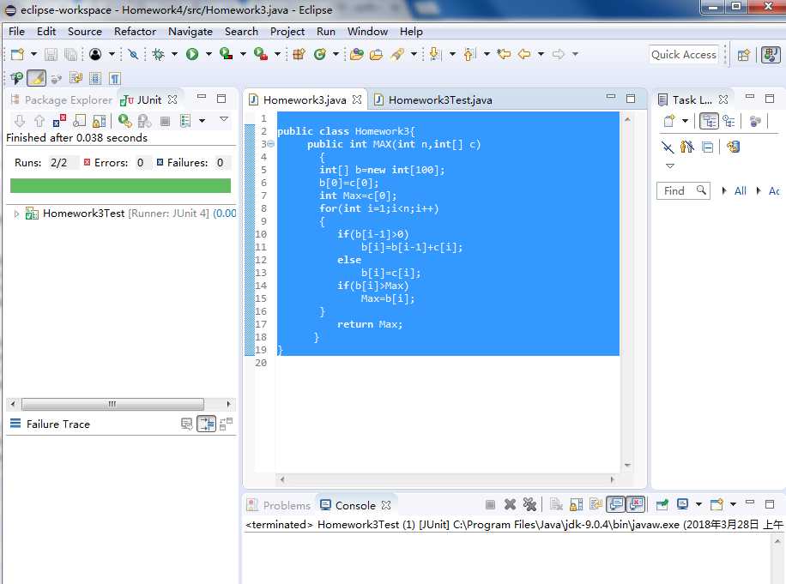Click Task List Collapse All icon
This screenshot has width=786, height=584.
tap(707, 148)
